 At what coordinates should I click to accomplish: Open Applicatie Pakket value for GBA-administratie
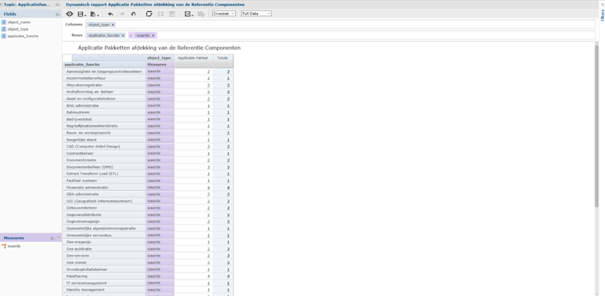(x=208, y=195)
